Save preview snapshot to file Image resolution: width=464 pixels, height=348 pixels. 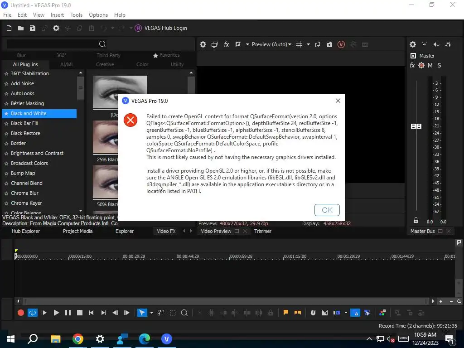[329, 44]
